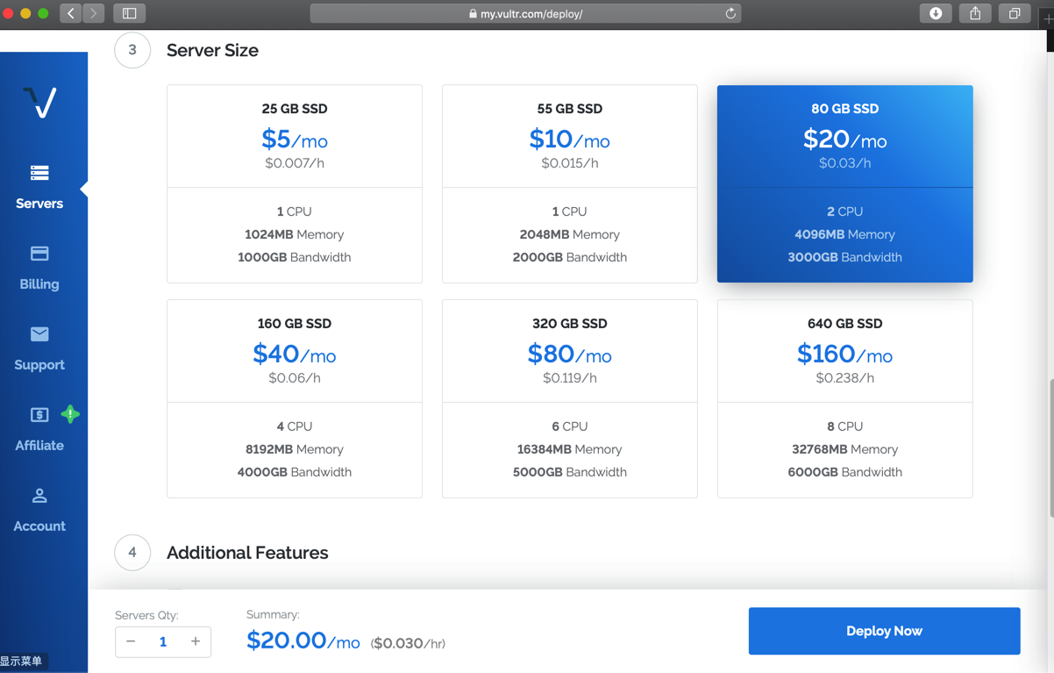Click the Deploy Now button
This screenshot has height=673, width=1054.
pos(884,631)
